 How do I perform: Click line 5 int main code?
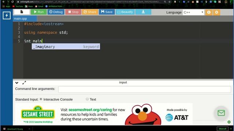33,41
